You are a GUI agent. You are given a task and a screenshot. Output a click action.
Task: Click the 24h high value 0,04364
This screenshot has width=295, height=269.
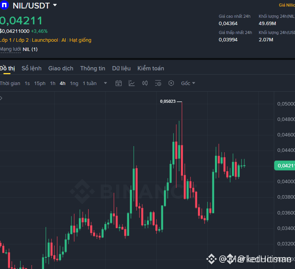[228, 24]
